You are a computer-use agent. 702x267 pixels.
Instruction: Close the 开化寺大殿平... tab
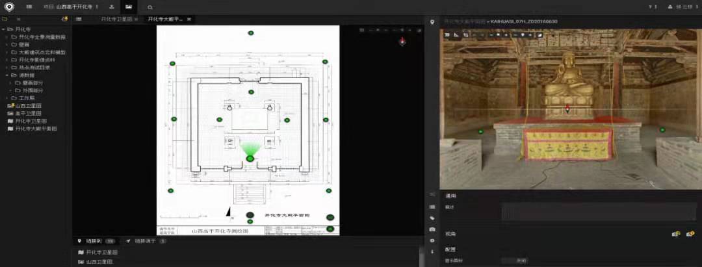(x=189, y=19)
